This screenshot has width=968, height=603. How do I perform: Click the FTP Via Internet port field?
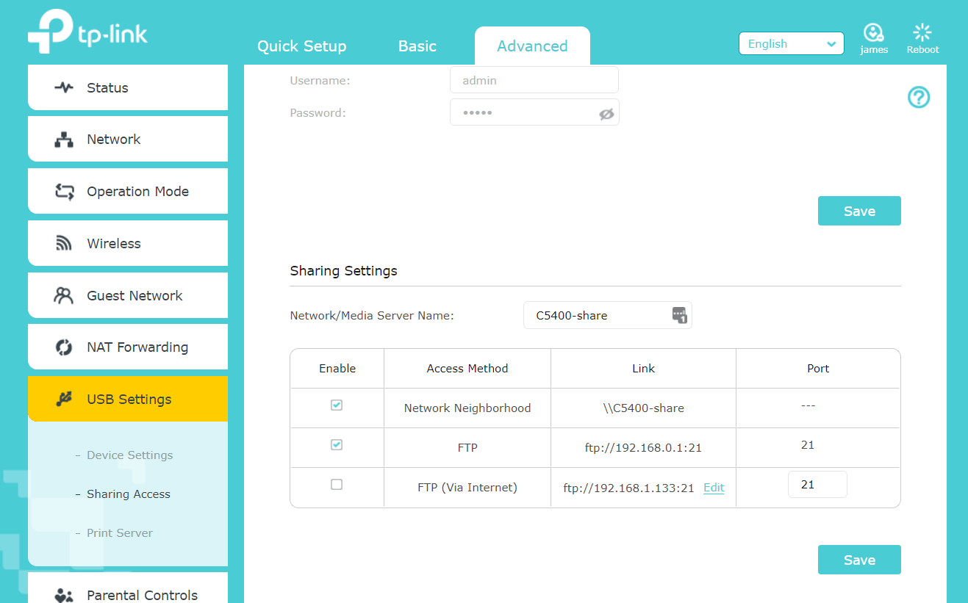817,485
